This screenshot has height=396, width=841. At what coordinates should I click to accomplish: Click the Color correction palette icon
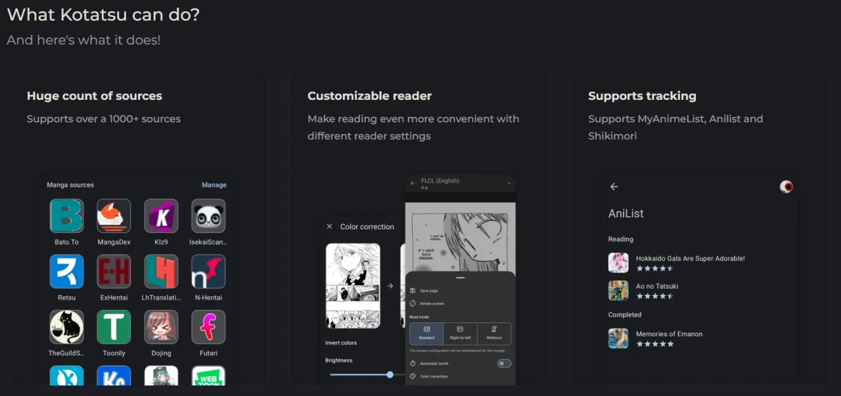tap(413, 376)
